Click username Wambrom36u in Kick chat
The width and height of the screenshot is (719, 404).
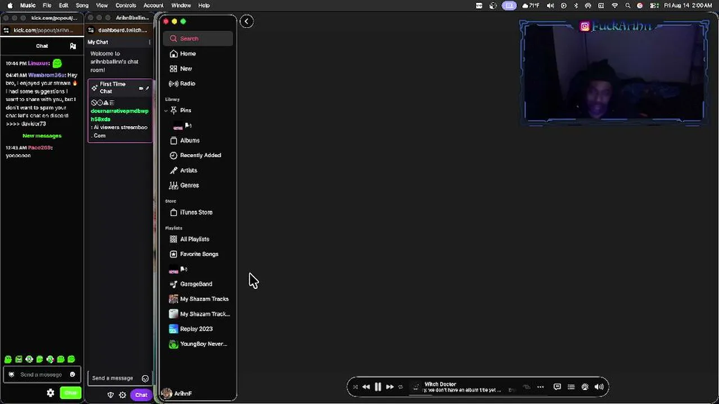pyautogui.click(x=47, y=75)
